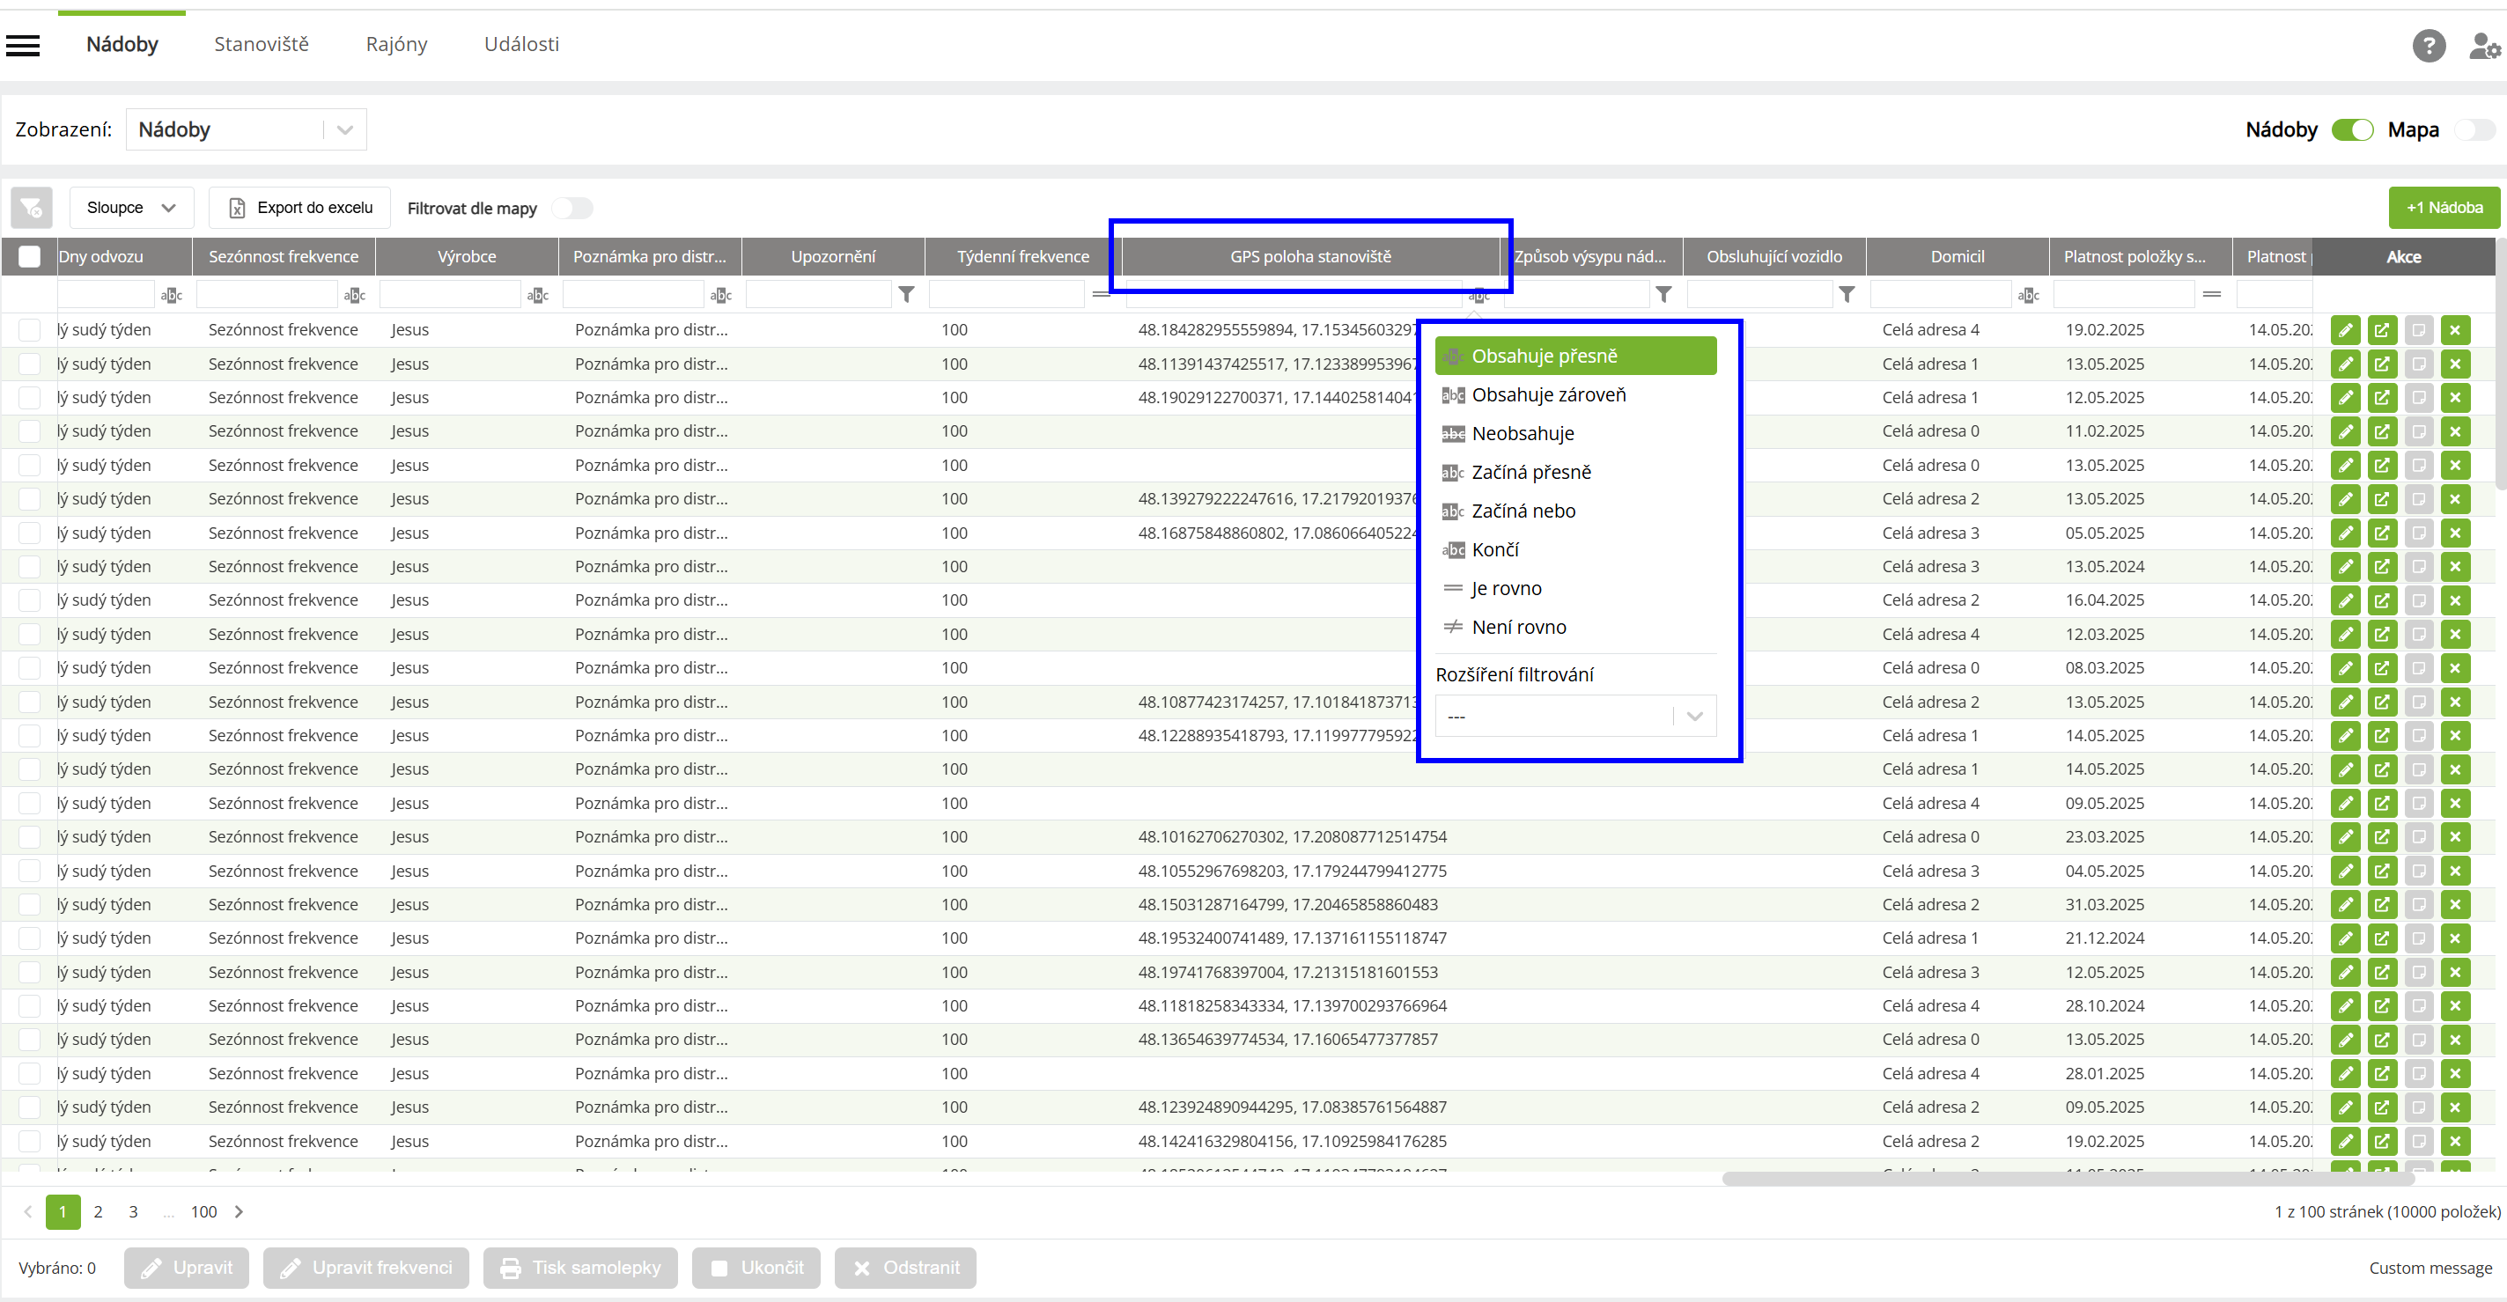This screenshot has height=1302, width=2507.
Task: Check the select-all header checkbox
Action: click(29, 256)
